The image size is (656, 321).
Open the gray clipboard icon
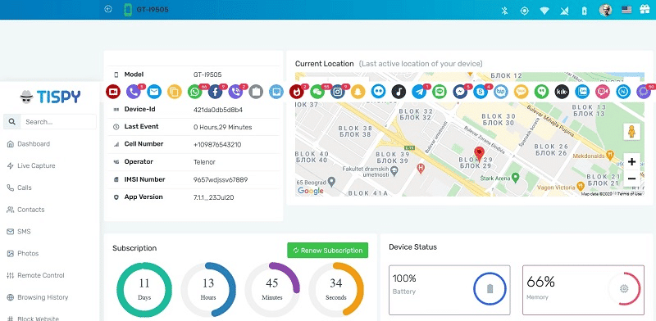[x=256, y=92]
